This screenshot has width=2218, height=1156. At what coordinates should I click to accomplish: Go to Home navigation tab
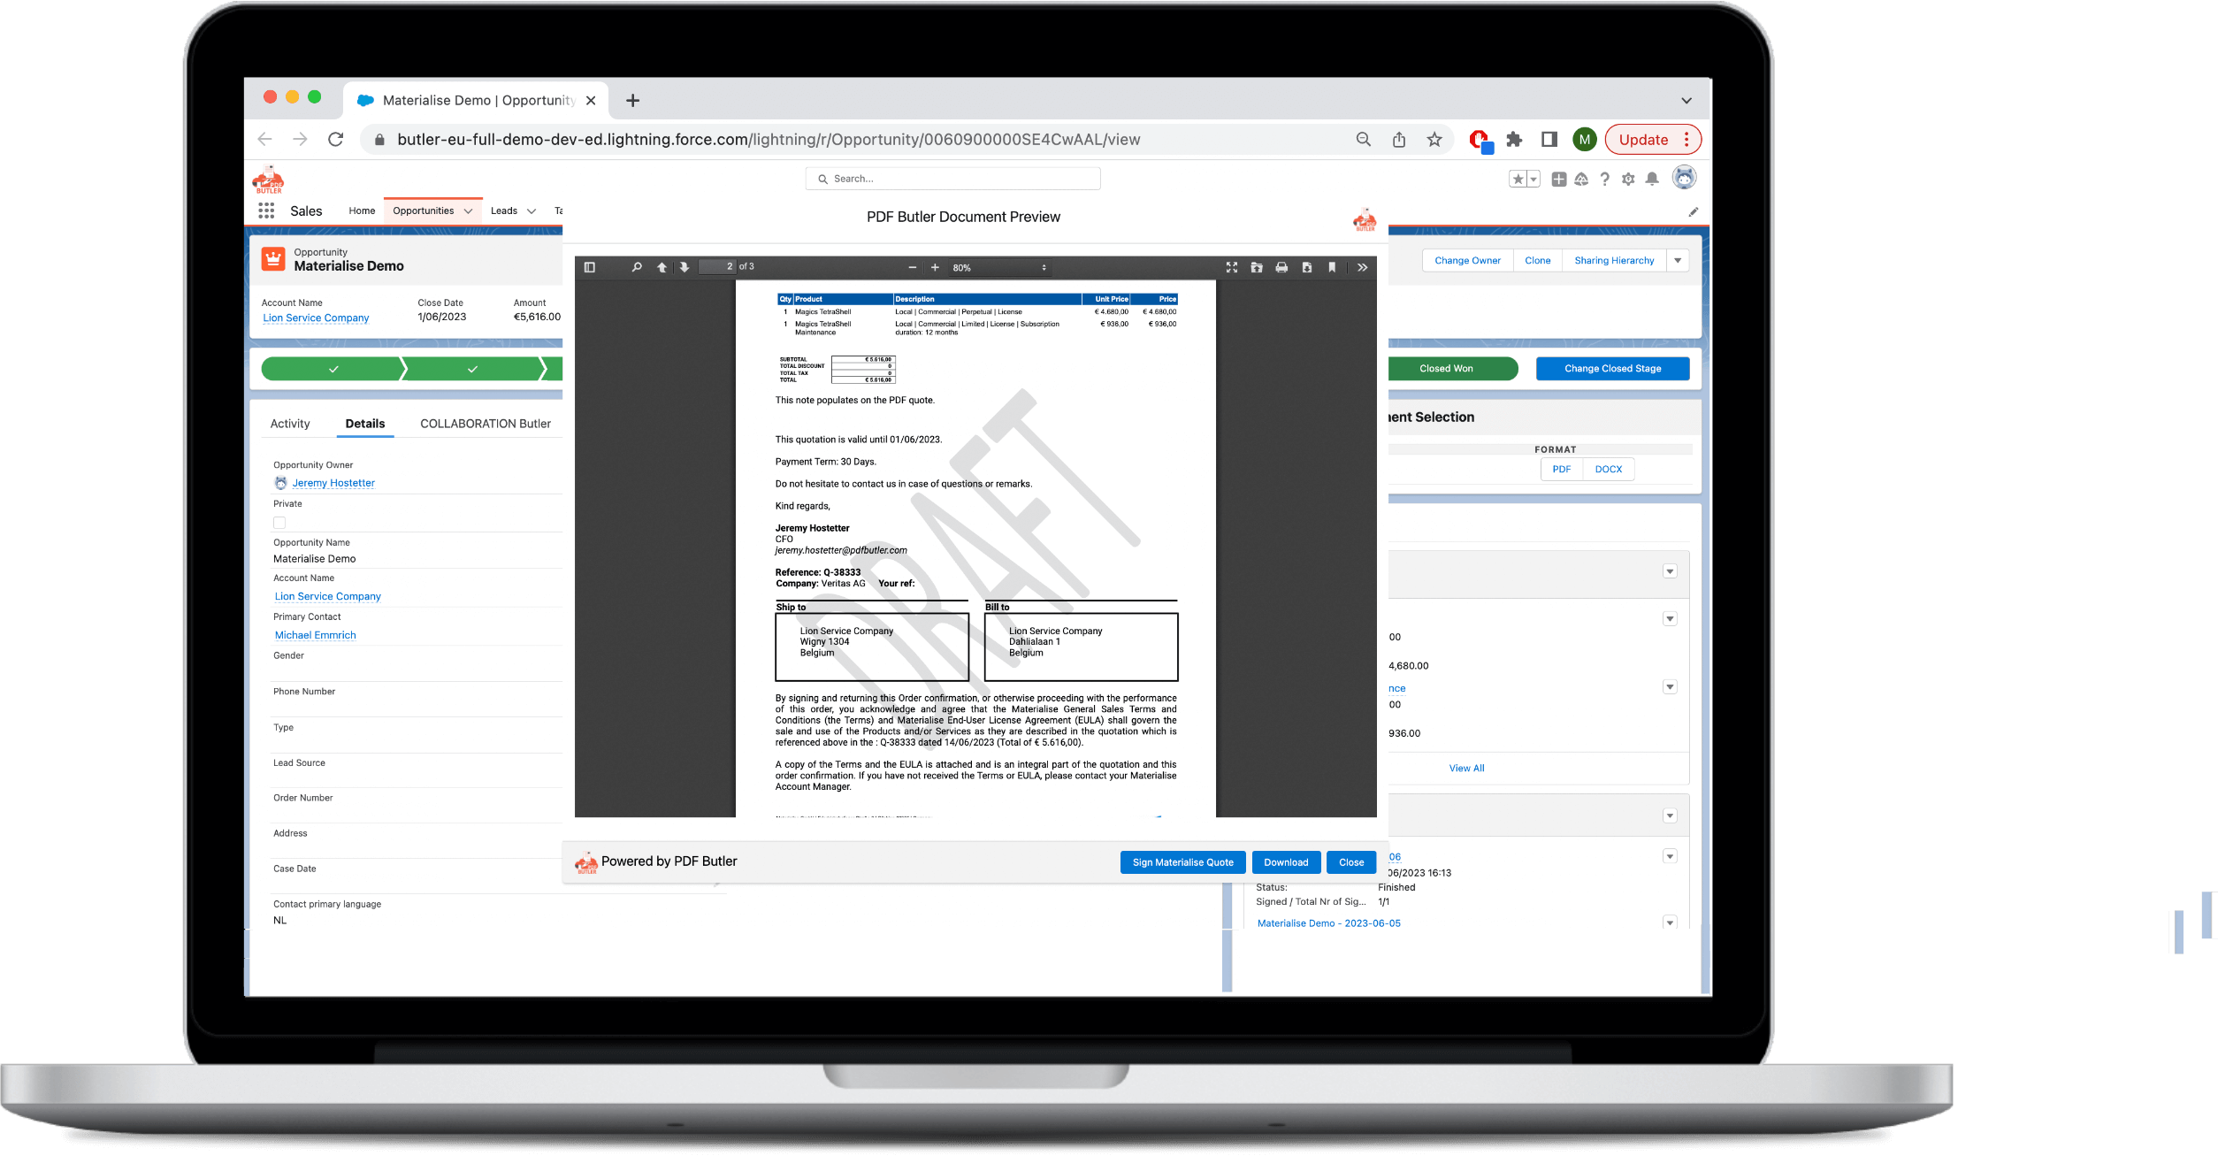[362, 211]
